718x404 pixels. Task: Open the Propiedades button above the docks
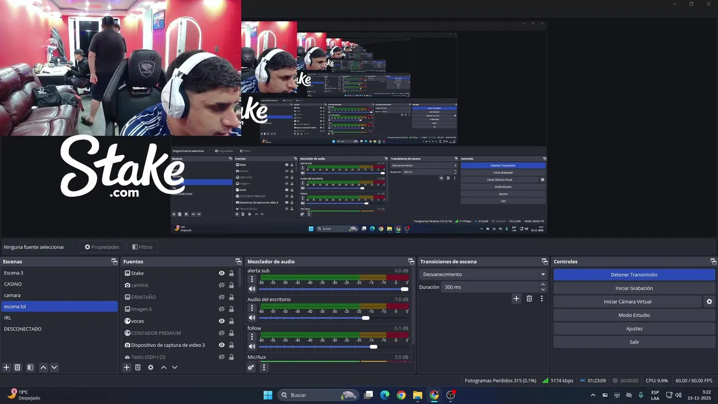[x=102, y=247]
